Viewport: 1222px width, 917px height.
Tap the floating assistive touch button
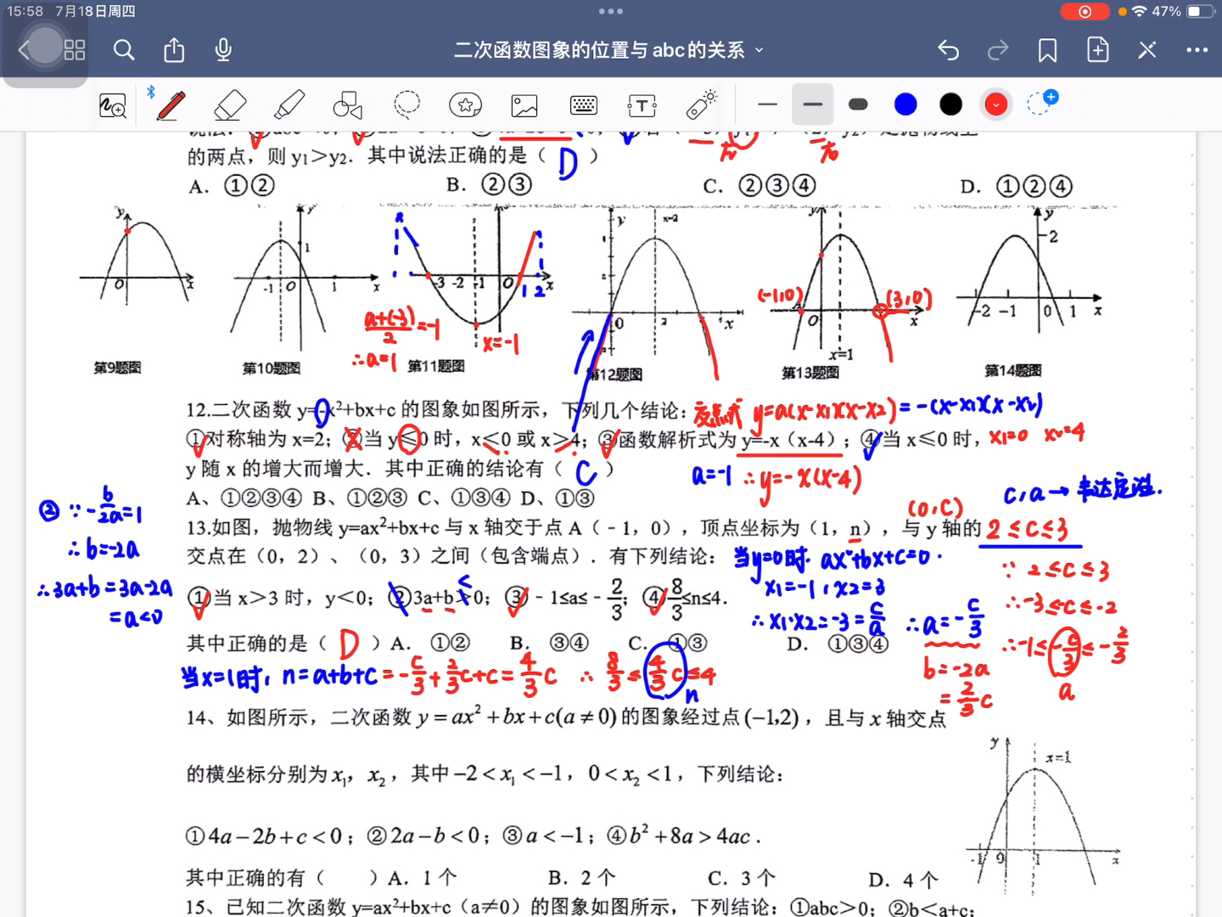[45, 47]
